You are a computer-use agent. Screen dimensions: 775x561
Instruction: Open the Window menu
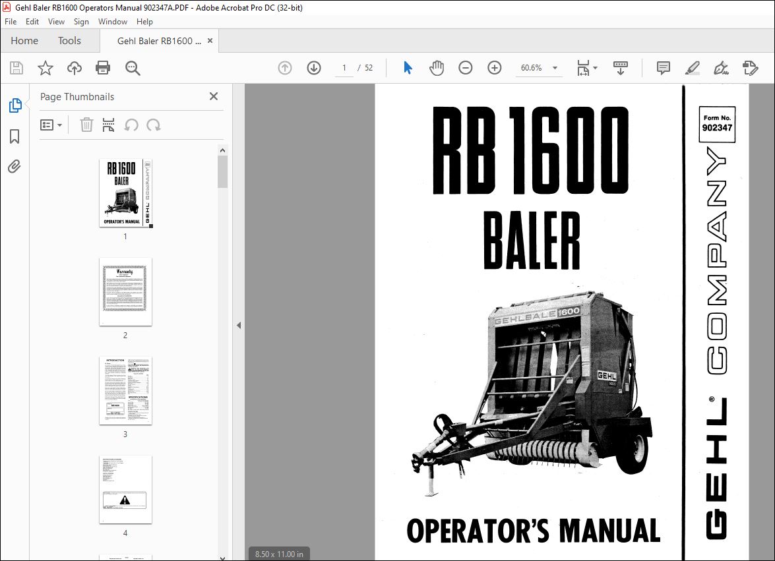pos(113,22)
